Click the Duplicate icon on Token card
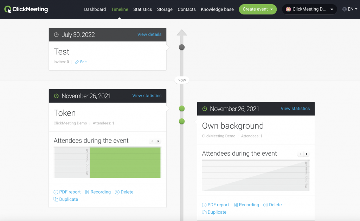The image size is (360, 221). [56, 199]
